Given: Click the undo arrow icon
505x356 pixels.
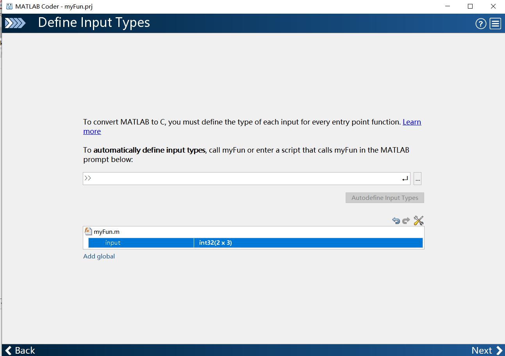Looking at the screenshot, I should pos(396,221).
